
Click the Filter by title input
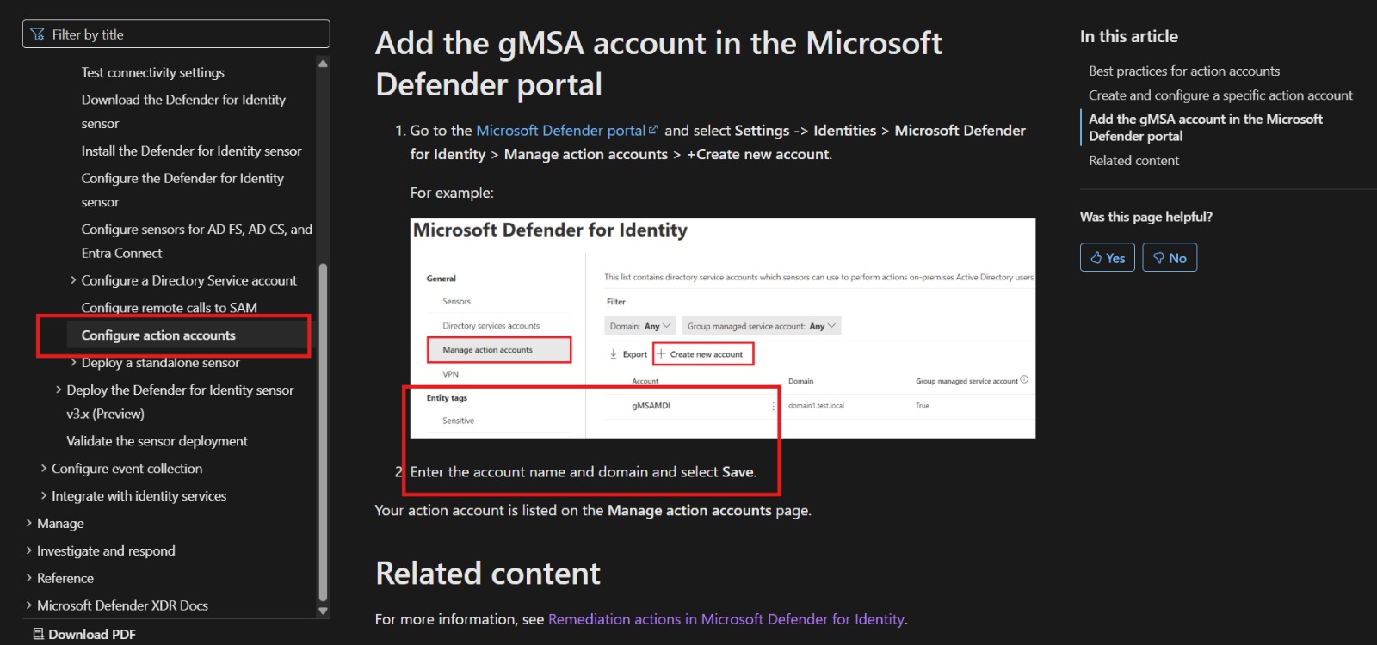176,34
